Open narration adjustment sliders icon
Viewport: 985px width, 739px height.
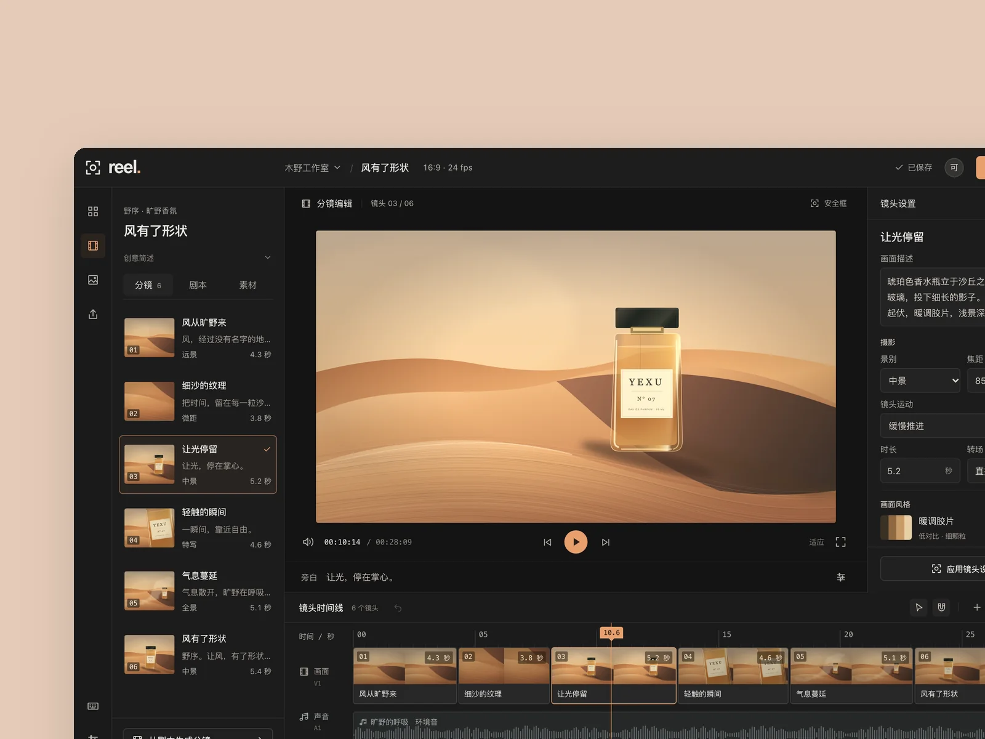841,577
